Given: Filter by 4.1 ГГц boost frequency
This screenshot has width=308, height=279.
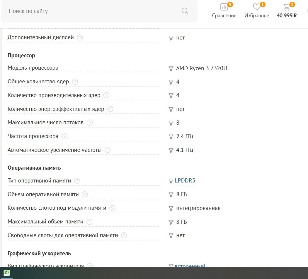Looking at the screenshot, I should click(171, 150).
